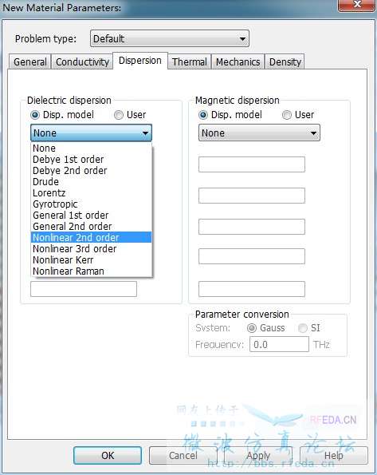Click the OK button
The height and width of the screenshot is (475, 377).
coord(108,455)
